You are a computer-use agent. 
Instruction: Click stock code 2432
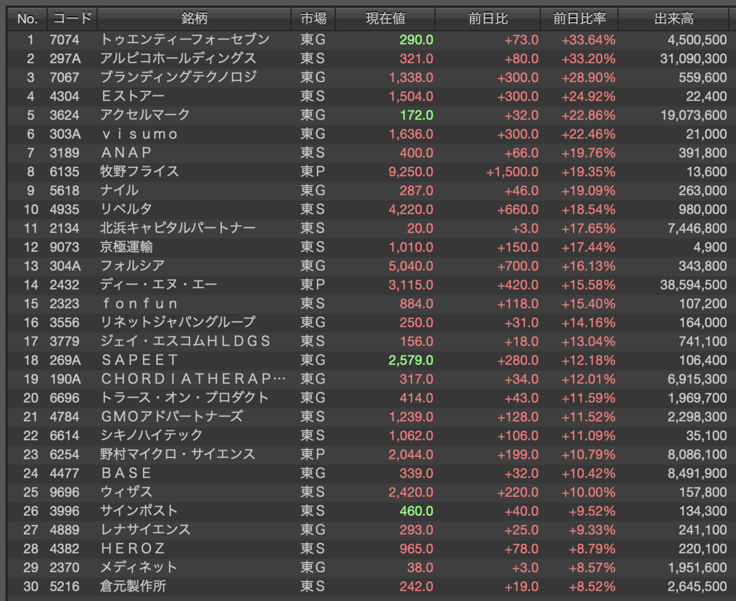[64, 285]
